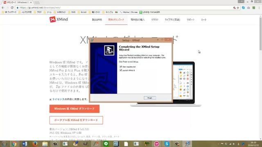Image resolution: width=262 pixels, height=147 pixels.
Task: Open File Explorer folder on taskbar
Action: coord(45,144)
